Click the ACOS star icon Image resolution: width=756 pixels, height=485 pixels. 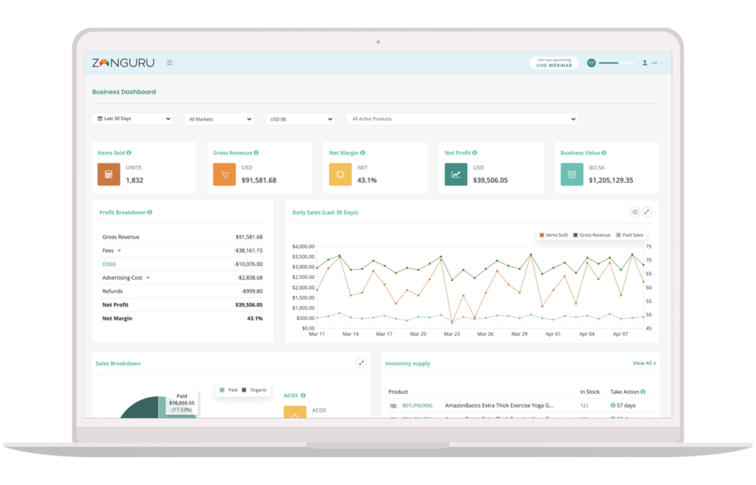pos(295,412)
